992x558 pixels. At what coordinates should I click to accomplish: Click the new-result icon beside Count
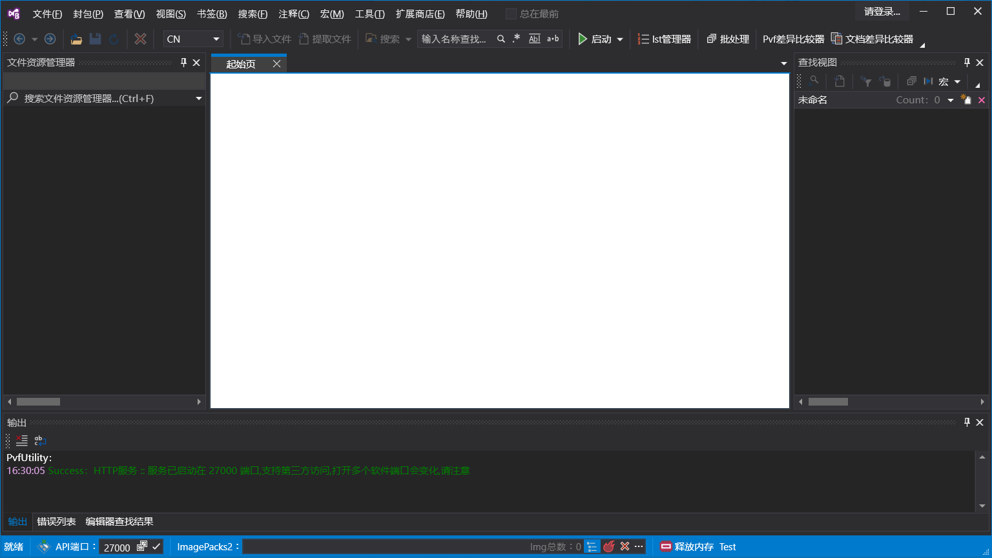tap(966, 99)
